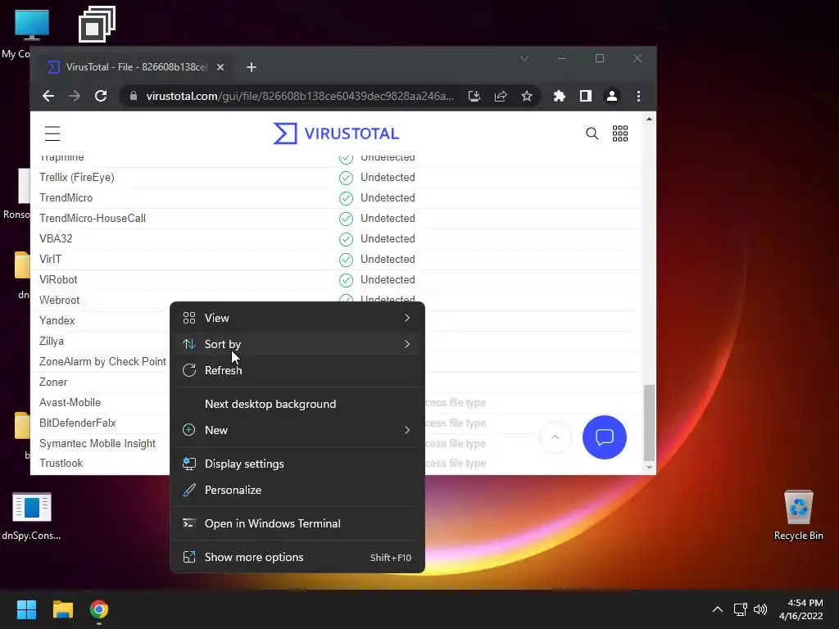Open Chrome profile avatar
The width and height of the screenshot is (839, 629).
[611, 96]
